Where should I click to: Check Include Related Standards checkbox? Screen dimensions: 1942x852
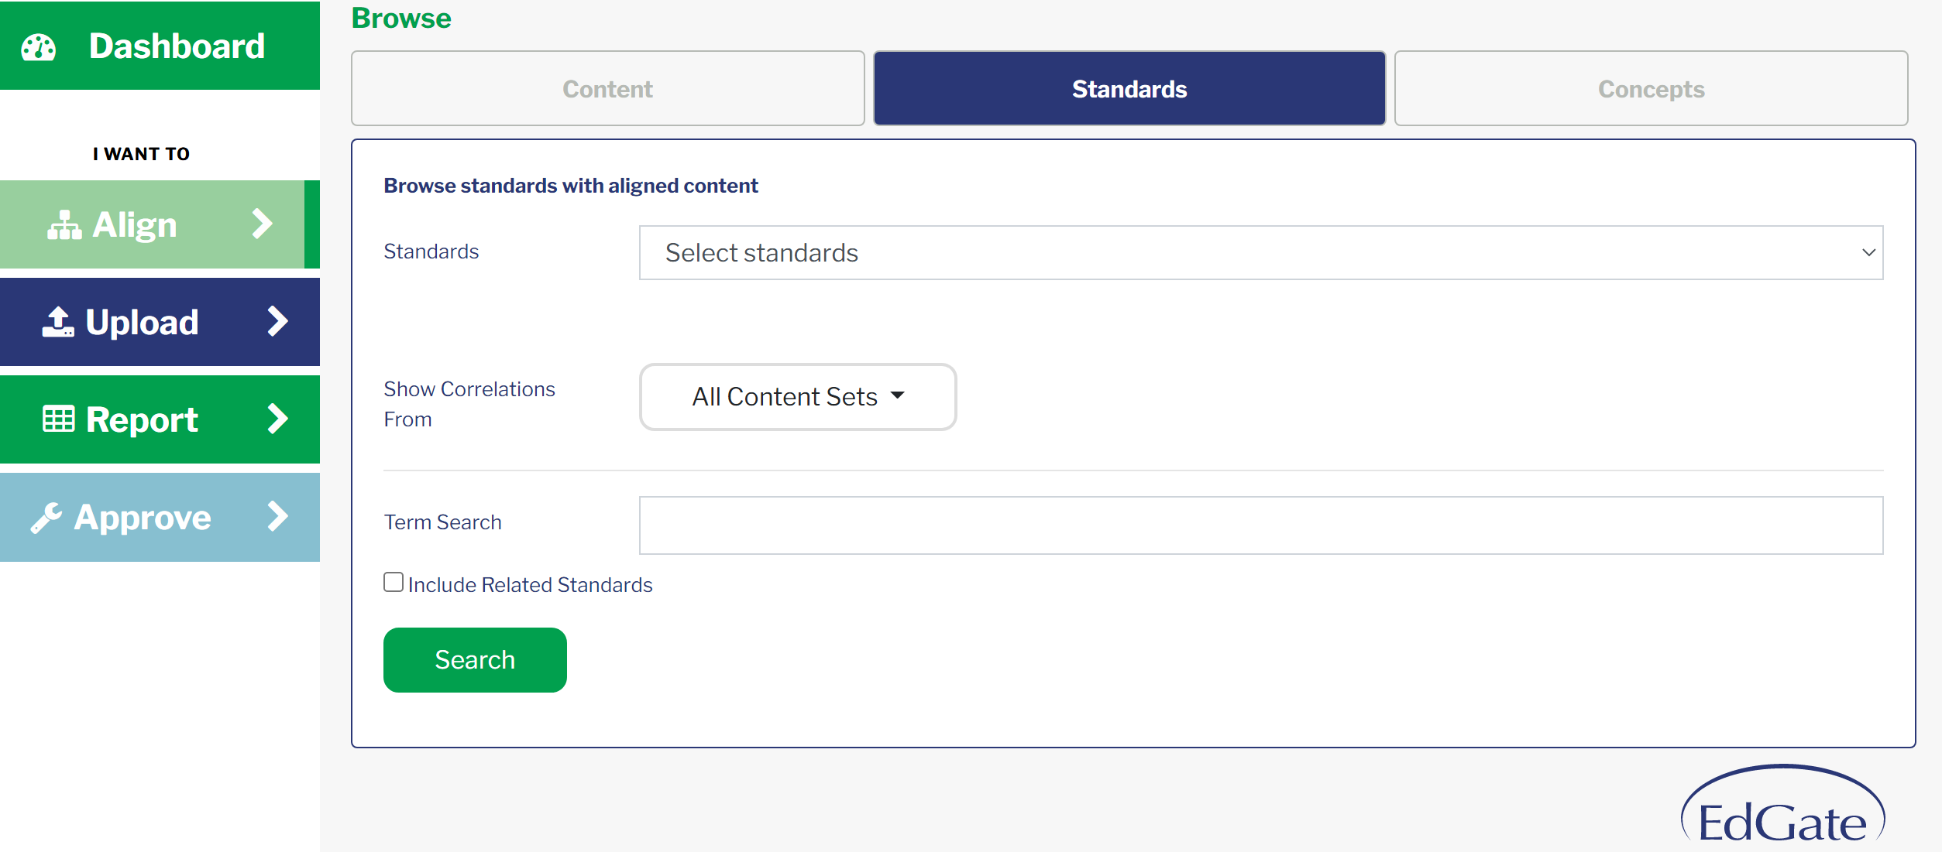click(x=394, y=583)
